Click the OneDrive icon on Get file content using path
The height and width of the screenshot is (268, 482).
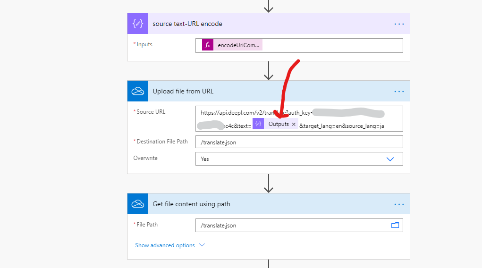click(x=138, y=204)
